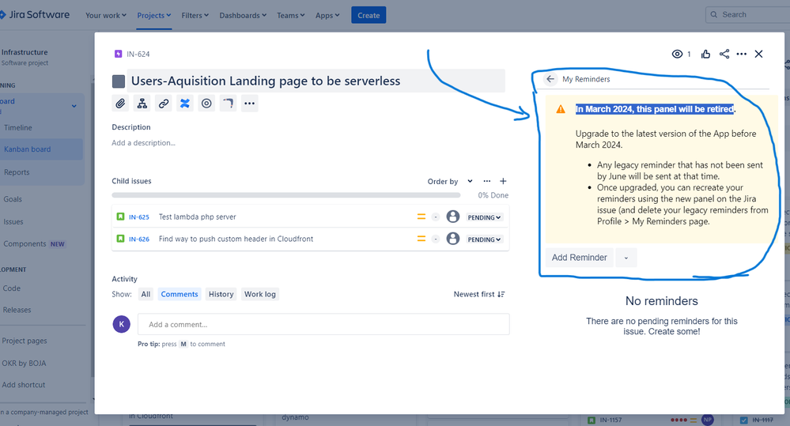790x426 pixels.
Task: Click the IN-624 issue key link
Action: 138,54
